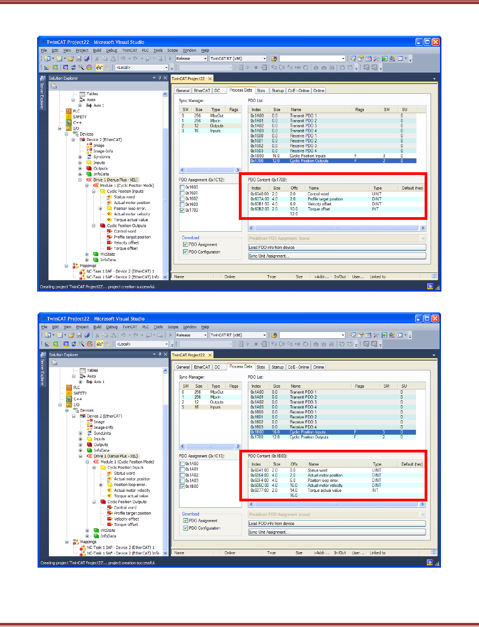Click Save icon in 0x1700 PDO window toolbar
Screen dimensions: 479x627
pyautogui.click(x=79, y=58)
